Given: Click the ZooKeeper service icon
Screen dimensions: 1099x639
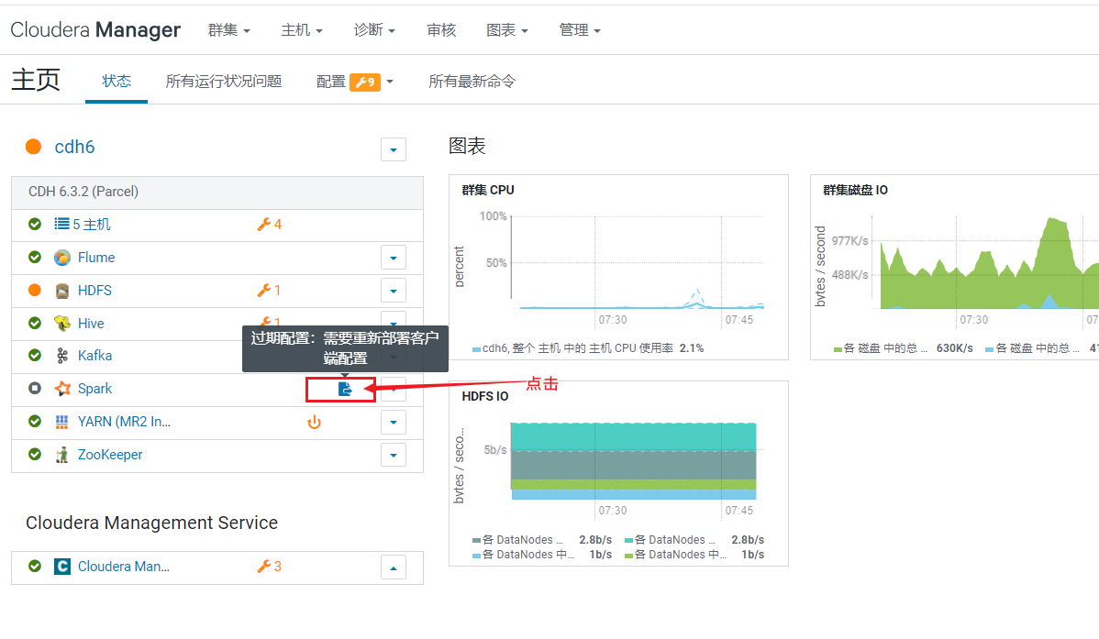Looking at the screenshot, I should tap(62, 455).
